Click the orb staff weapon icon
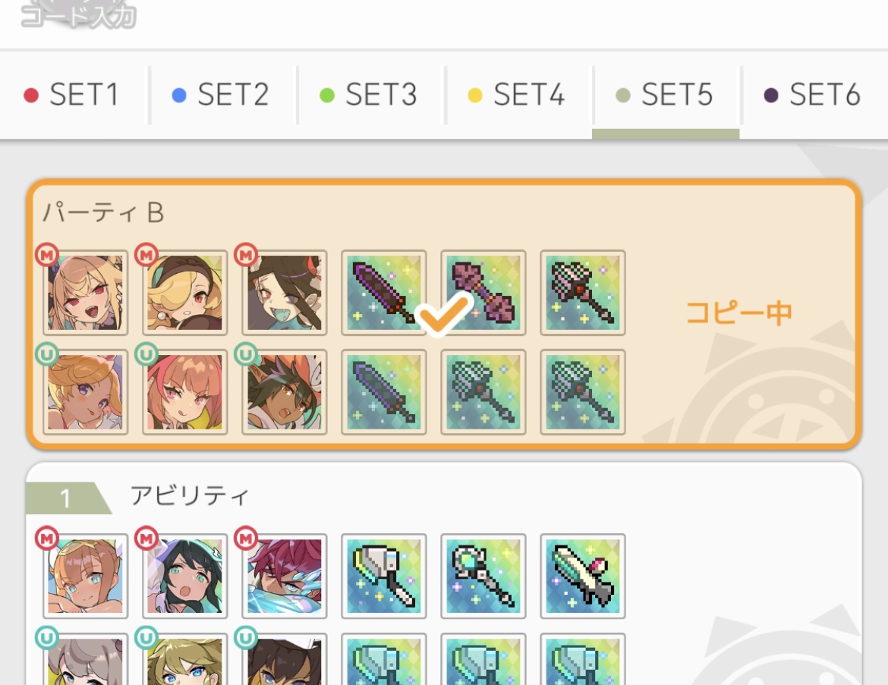Viewport: 888px width, 685px height. click(x=483, y=576)
